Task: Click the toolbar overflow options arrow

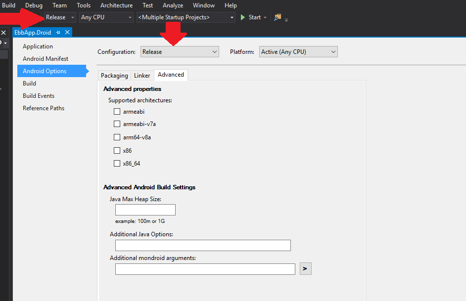Action: [x=286, y=19]
